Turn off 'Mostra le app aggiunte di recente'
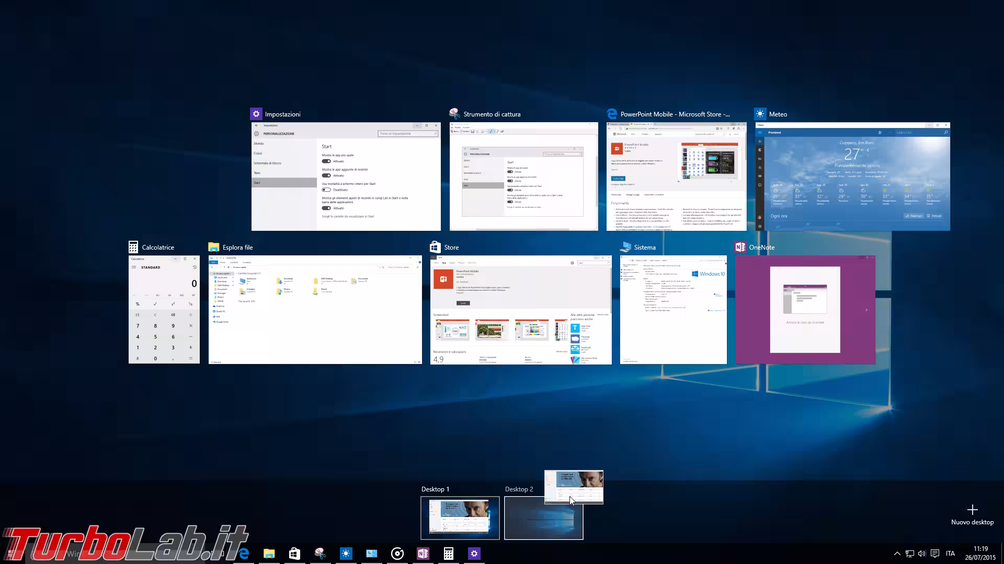The width and height of the screenshot is (1004, 564). tap(326, 175)
